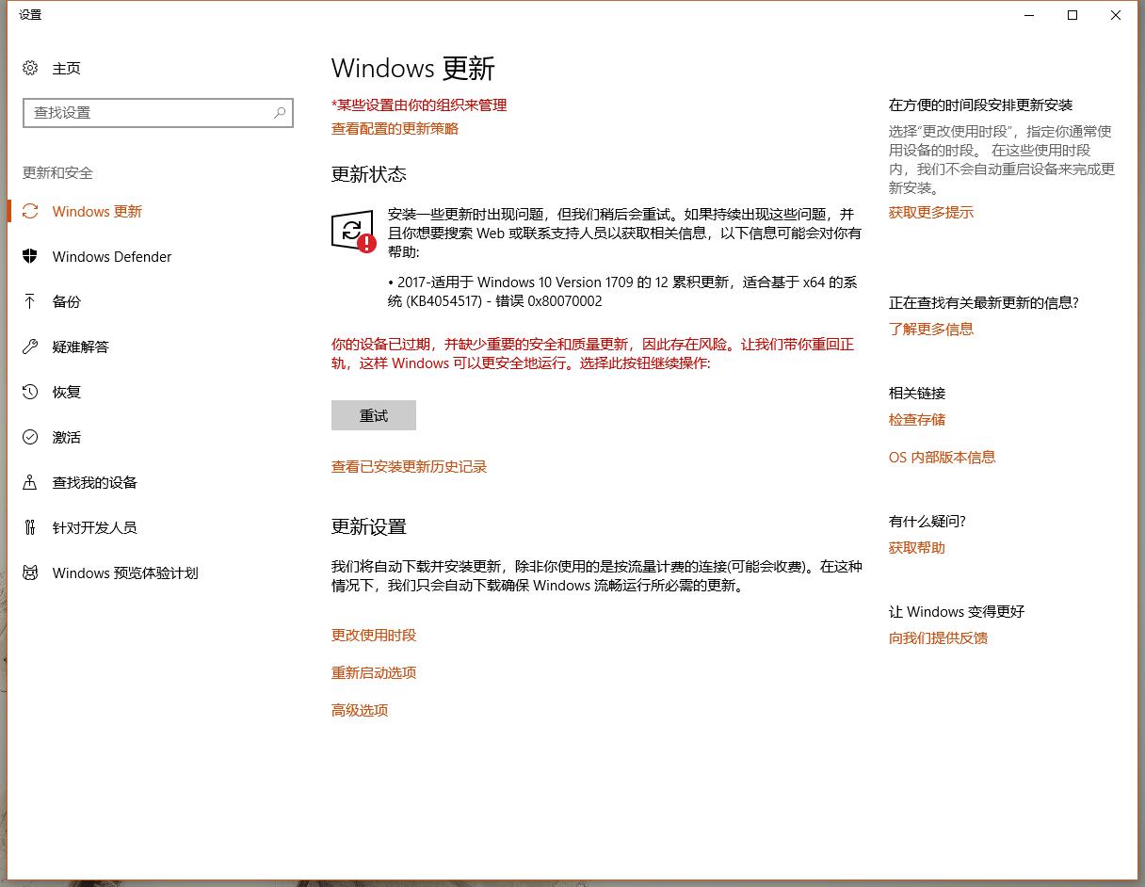Click the 激活 checkmark circle icon
This screenshot has width=1145, height=887.
(30, 437)
